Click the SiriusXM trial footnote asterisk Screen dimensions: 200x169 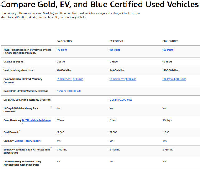51,148
